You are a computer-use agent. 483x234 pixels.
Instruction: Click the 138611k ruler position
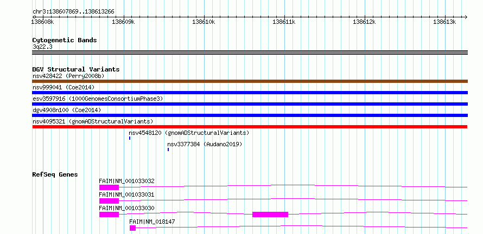pos(284,22)
